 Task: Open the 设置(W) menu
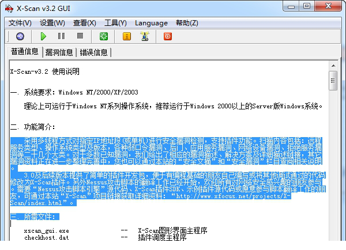(x=52, y=23)
